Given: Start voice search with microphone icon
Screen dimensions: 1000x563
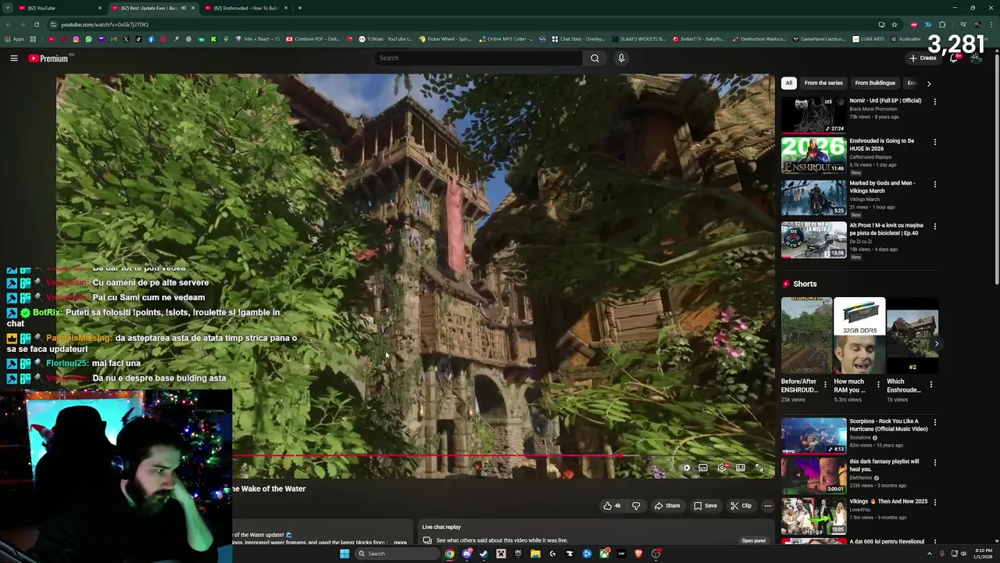Looking at the screenshot, I should pyautogui.click(x=621, y=58).
